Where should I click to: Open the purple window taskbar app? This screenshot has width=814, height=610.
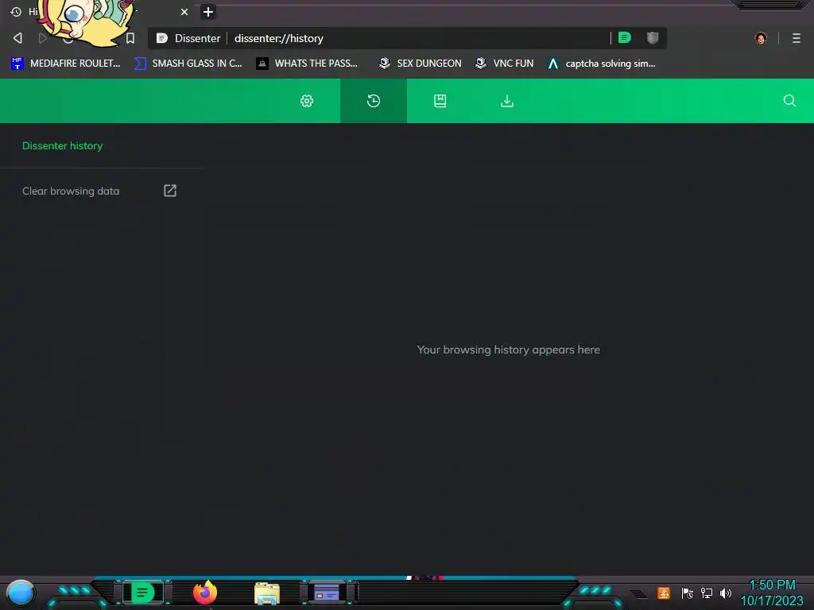[x=327, y=593]
